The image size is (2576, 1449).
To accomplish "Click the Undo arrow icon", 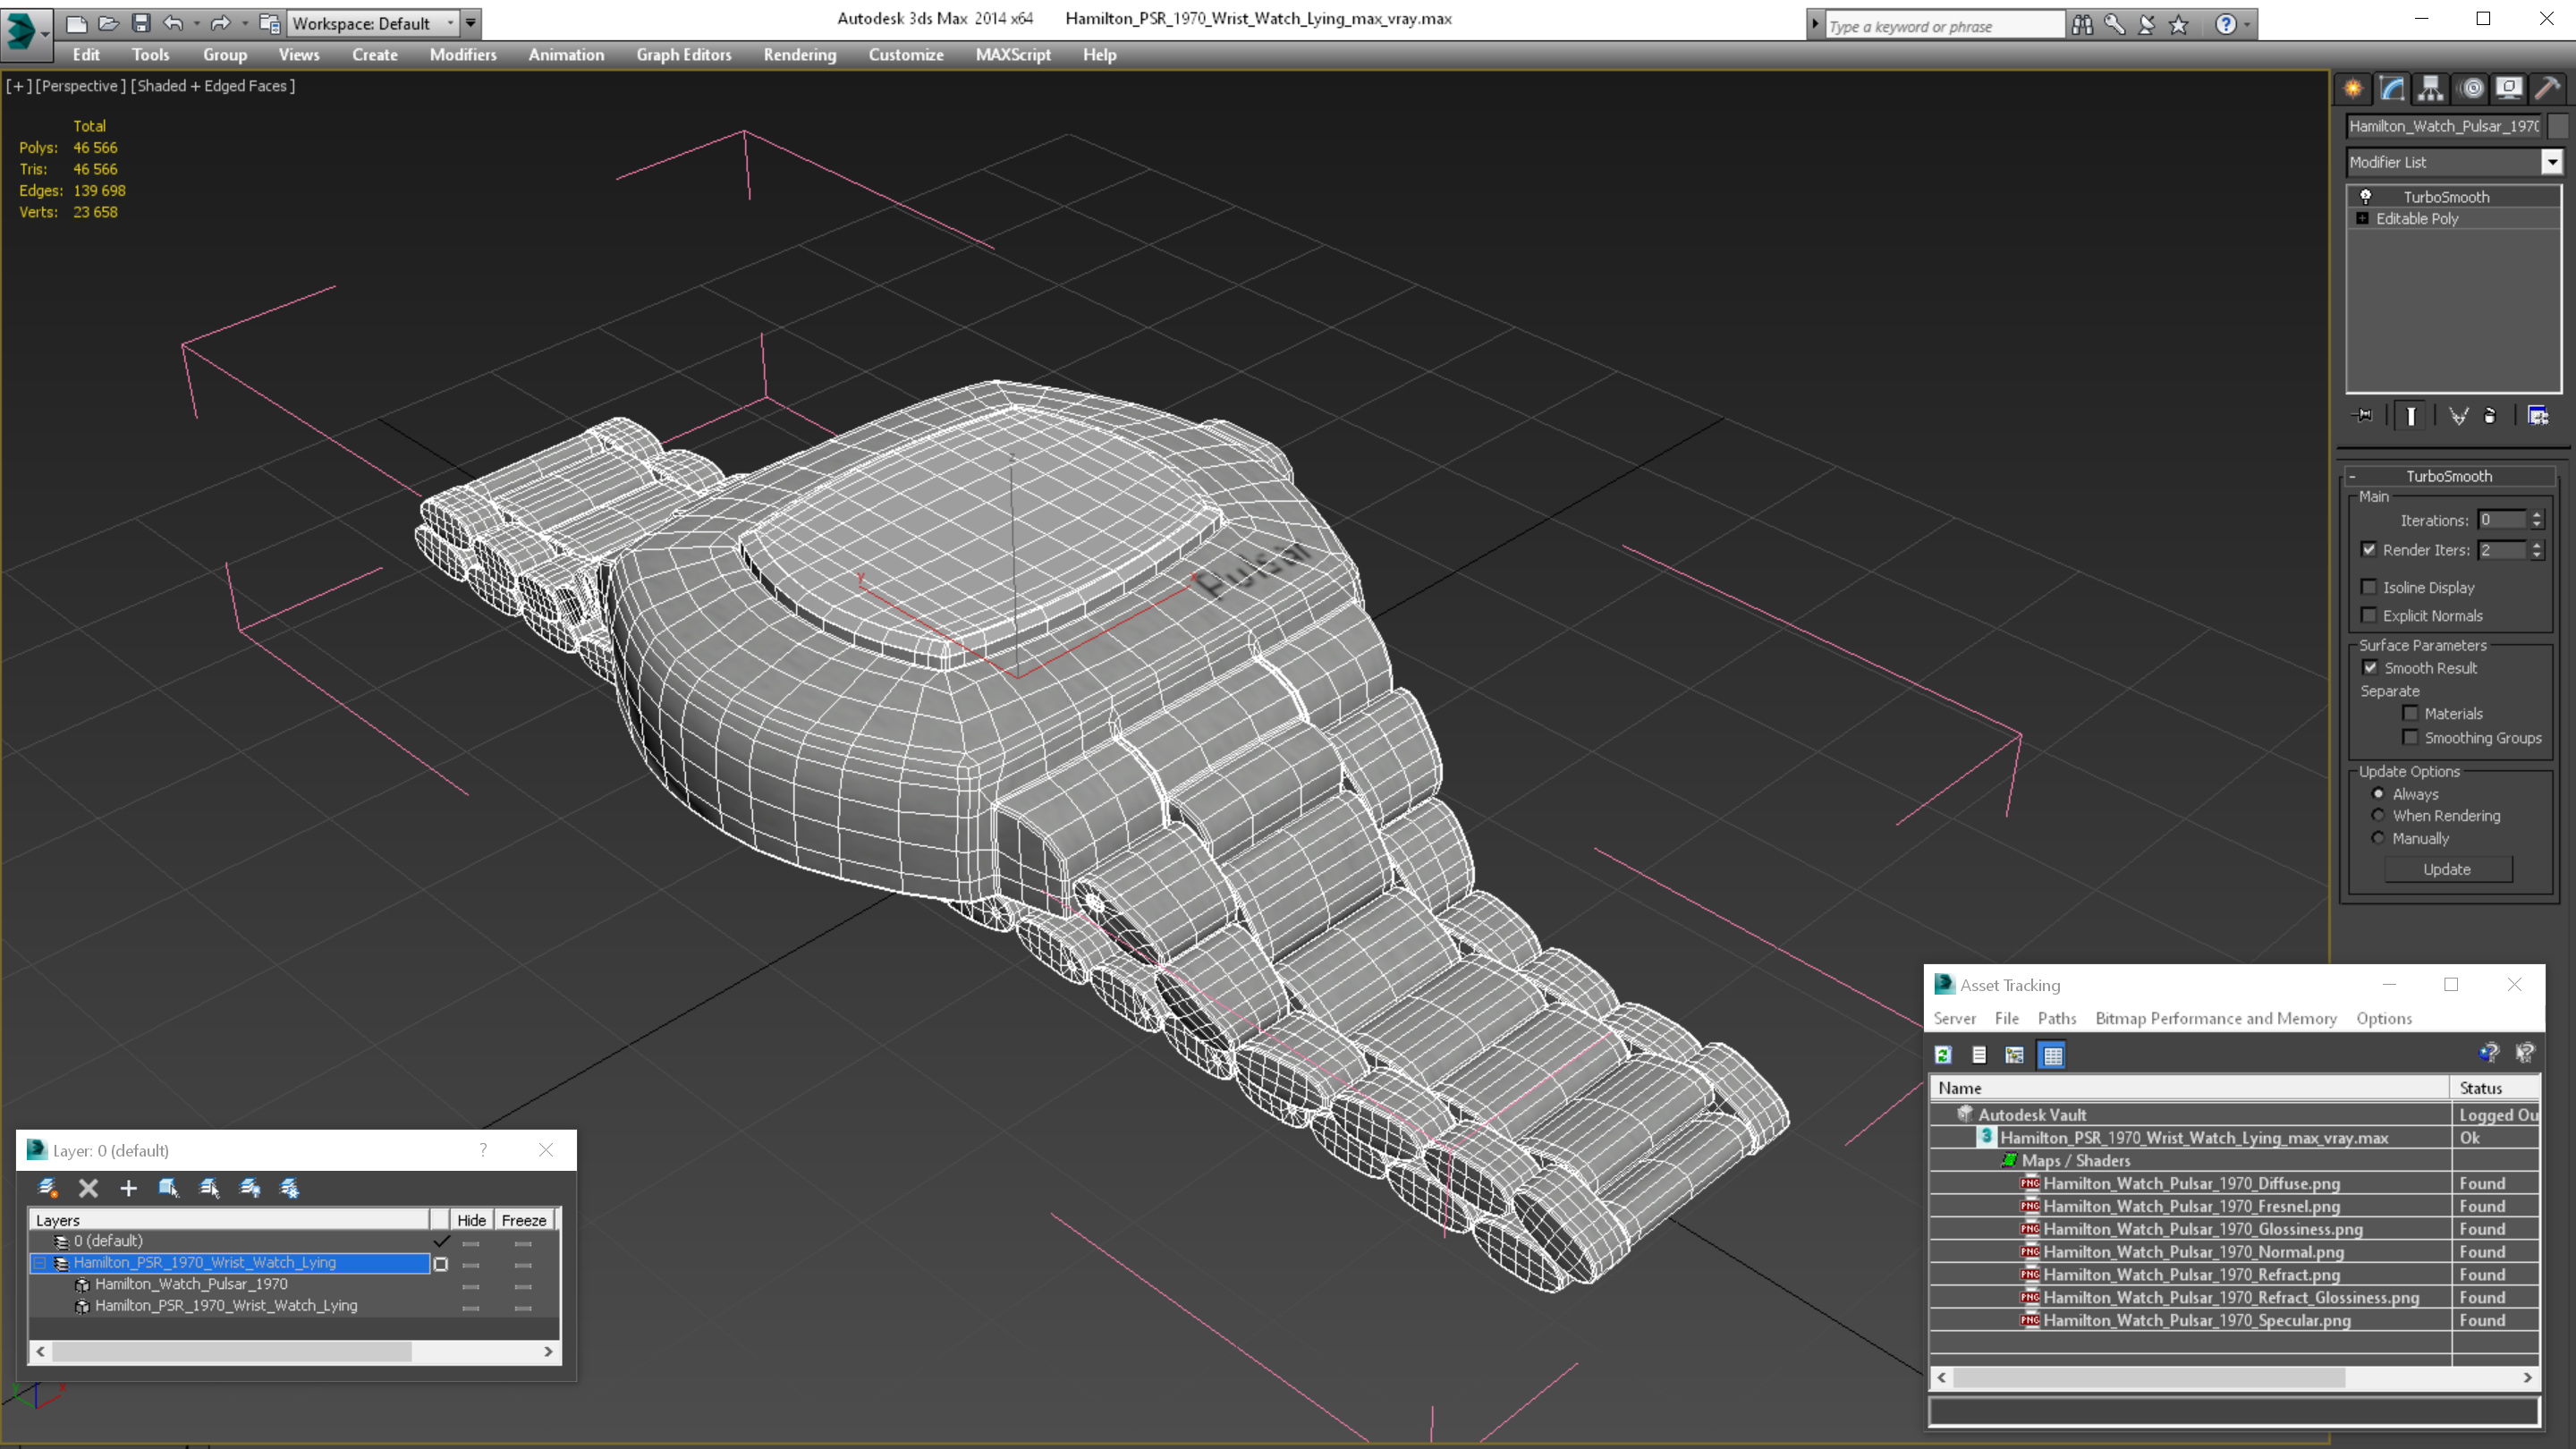I will point(173,23).
